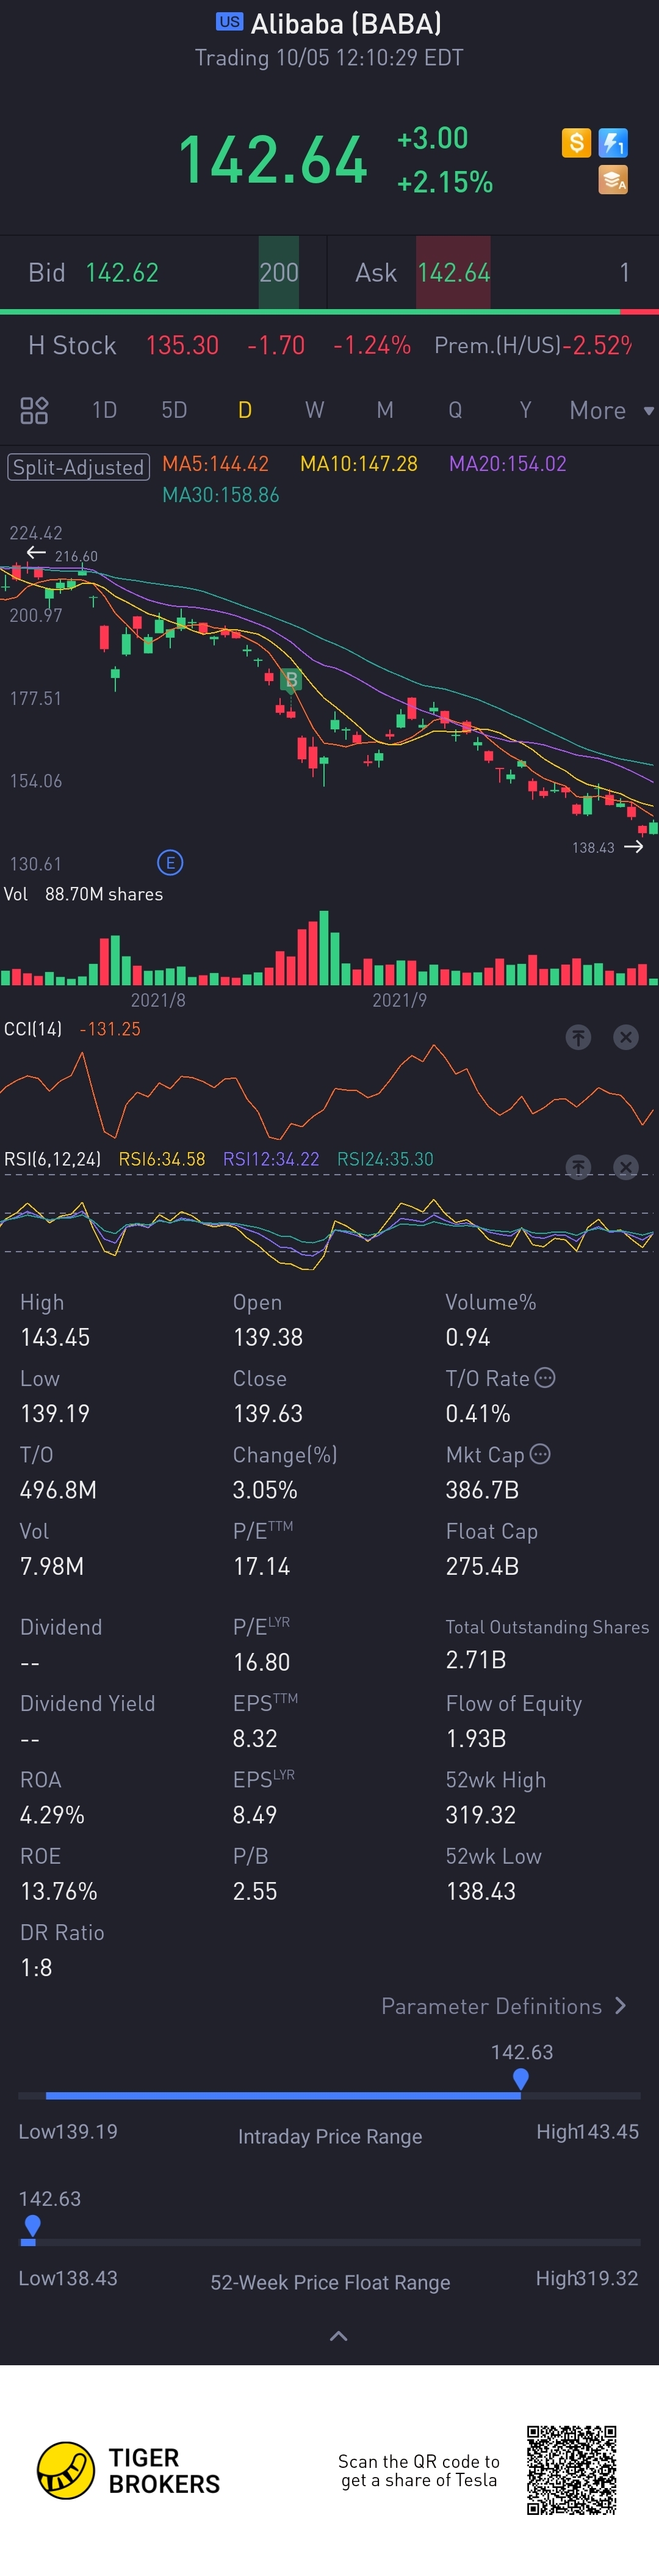Tap the Alibaba (BABA) title
The image size is (659, 2576).
coord(345,23)
